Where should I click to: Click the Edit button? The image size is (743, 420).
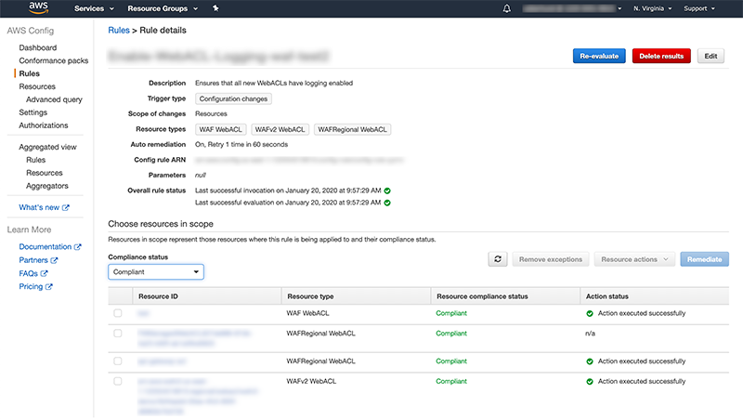point(710,56)
